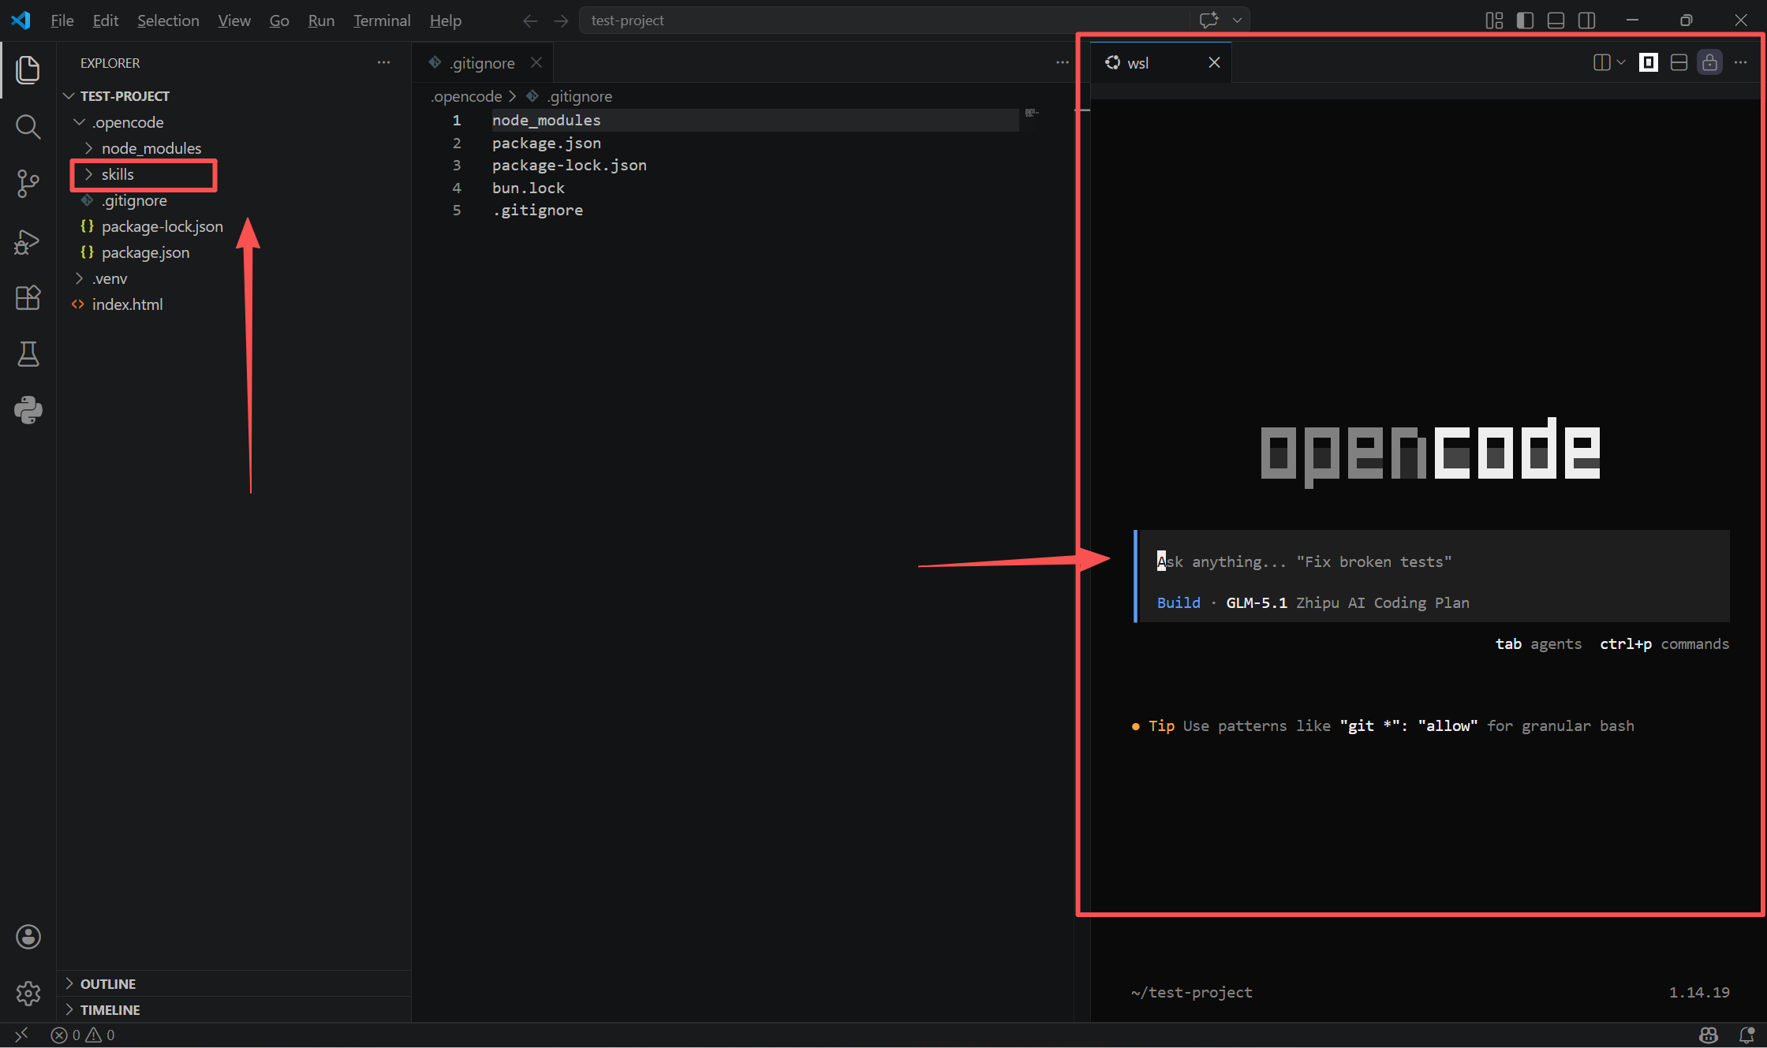
Task: Go forward with the right arrow
Action: click(x=561, y=21)
